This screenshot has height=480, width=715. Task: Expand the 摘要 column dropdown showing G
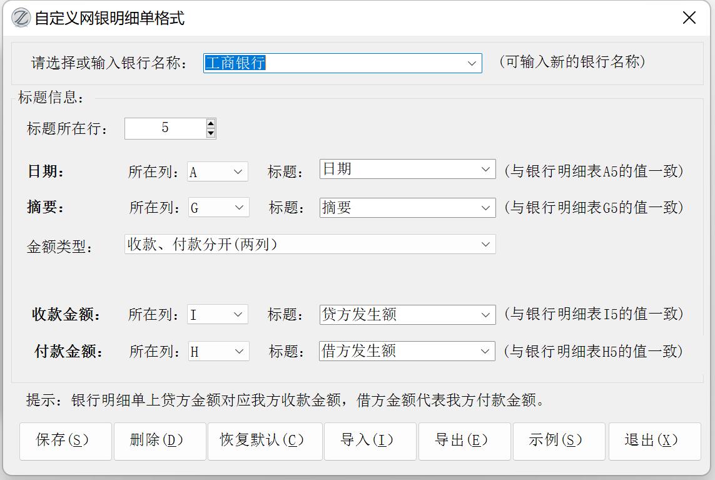[x=238, y=208]
